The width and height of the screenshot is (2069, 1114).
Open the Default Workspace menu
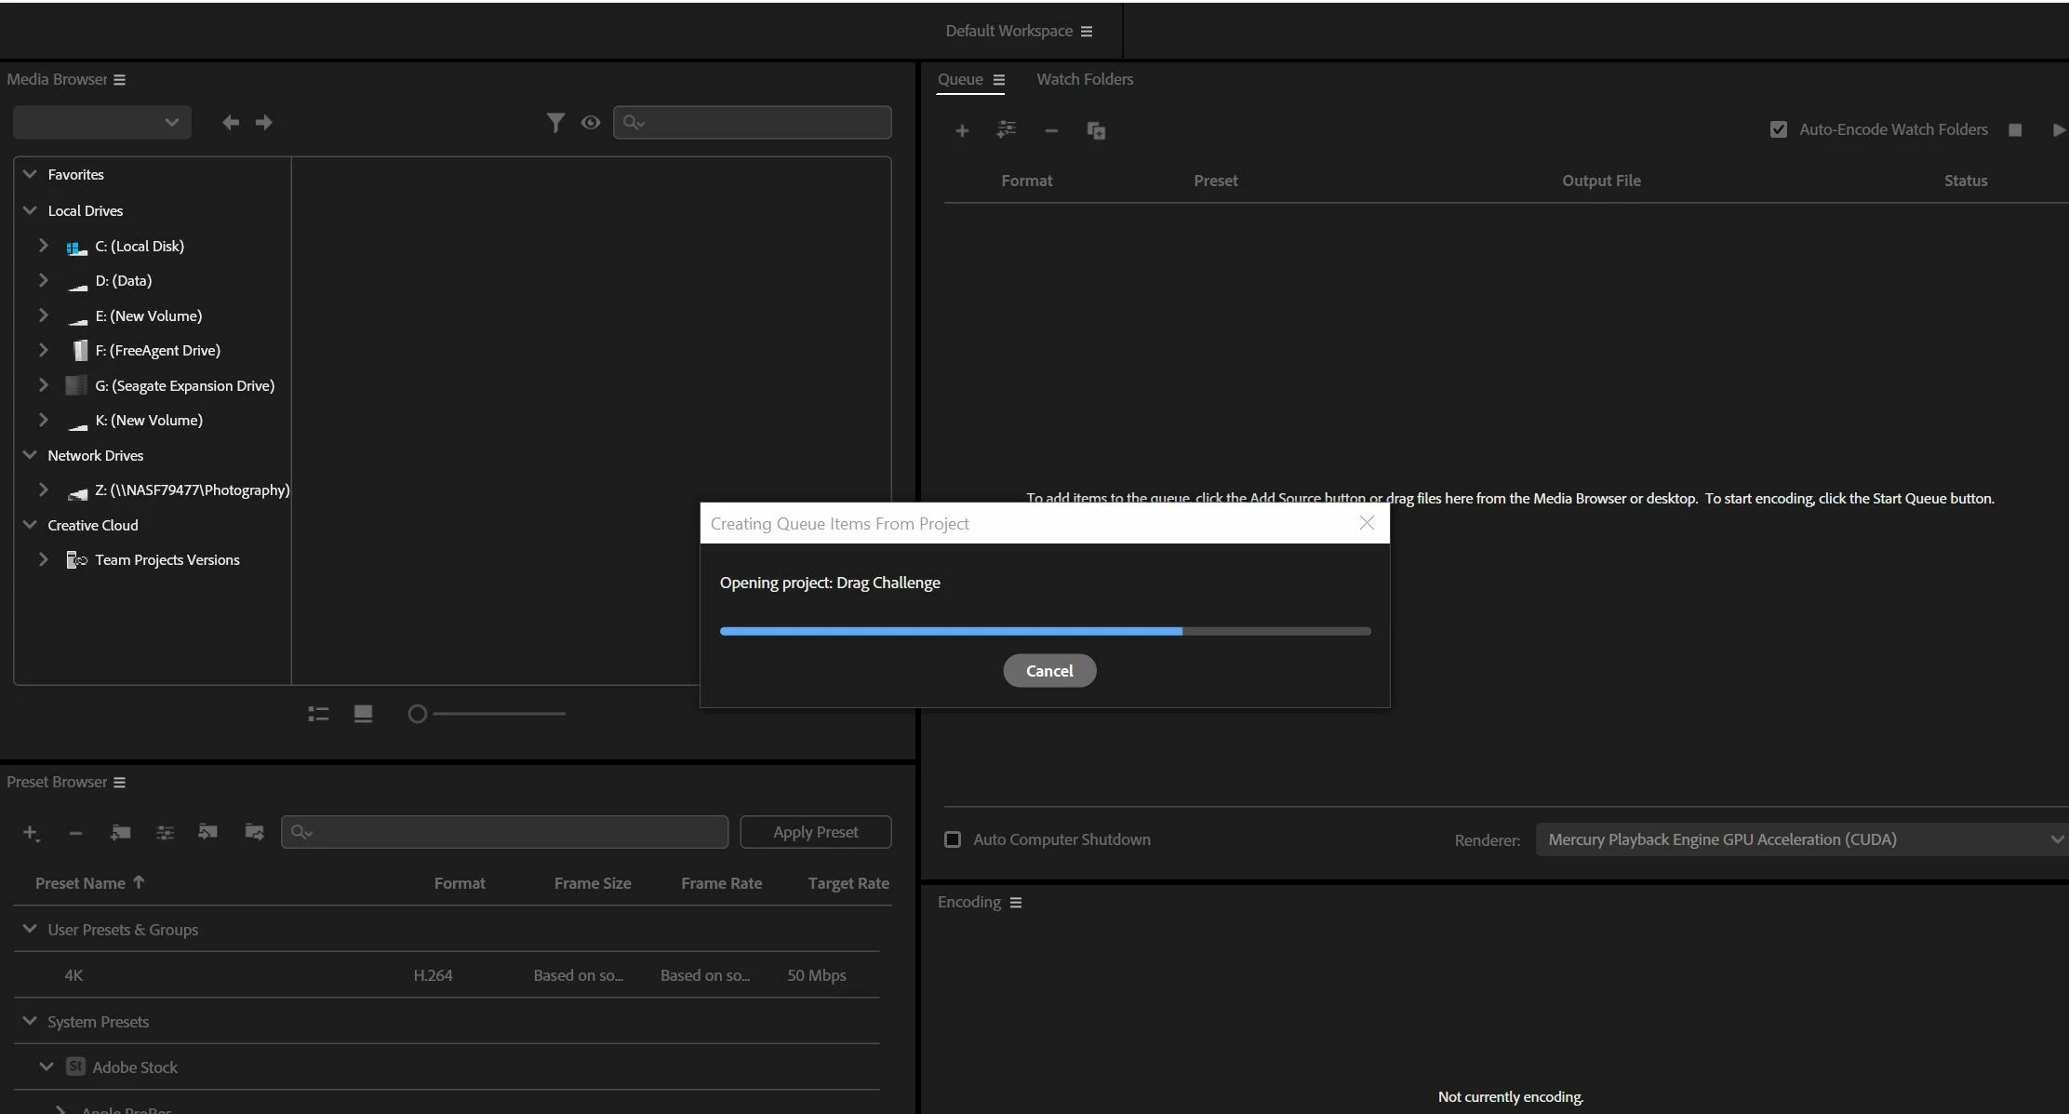1019,31
